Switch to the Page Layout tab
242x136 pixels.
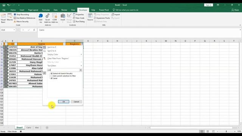[x=33, y=10]
